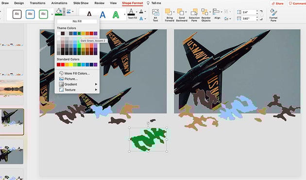Switch to the View tab
306x180 pixels.
coord(113,3)
